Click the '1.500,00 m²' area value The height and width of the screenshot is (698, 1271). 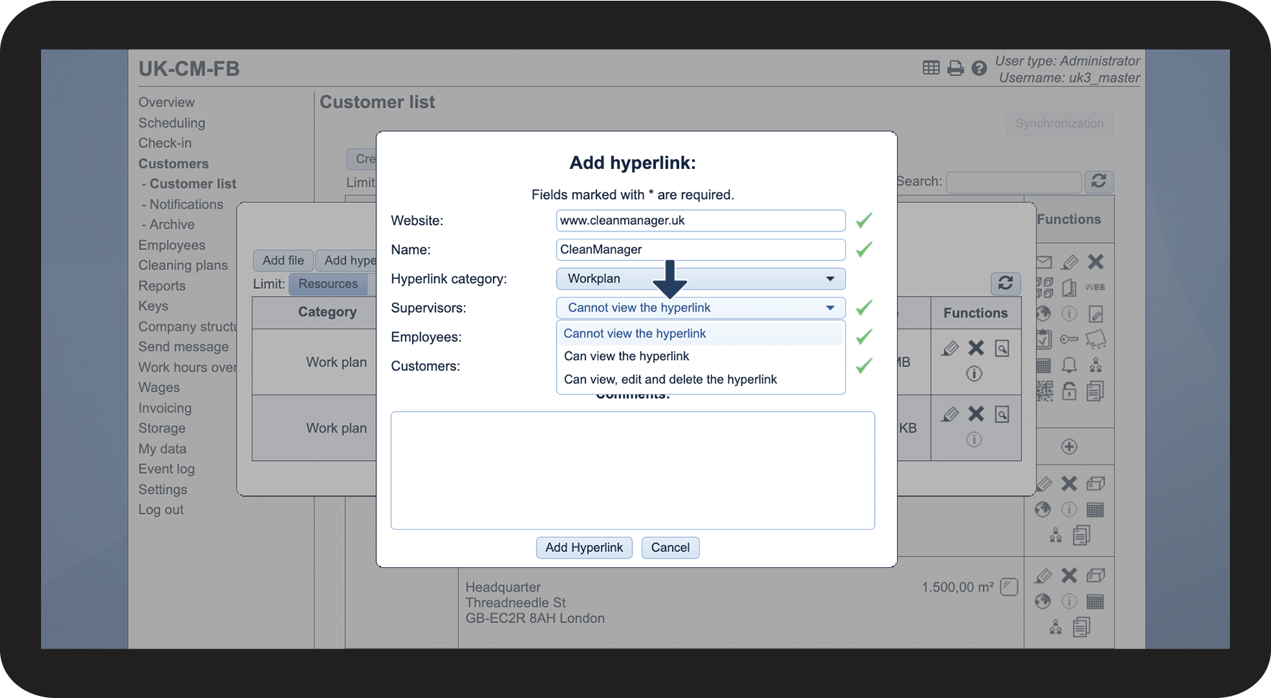tap(957, 587)
